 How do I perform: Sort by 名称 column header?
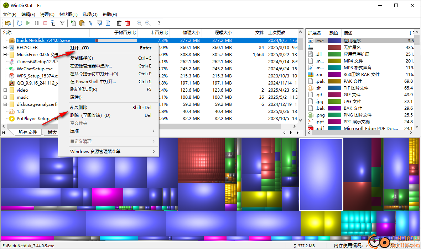[45, 33]
